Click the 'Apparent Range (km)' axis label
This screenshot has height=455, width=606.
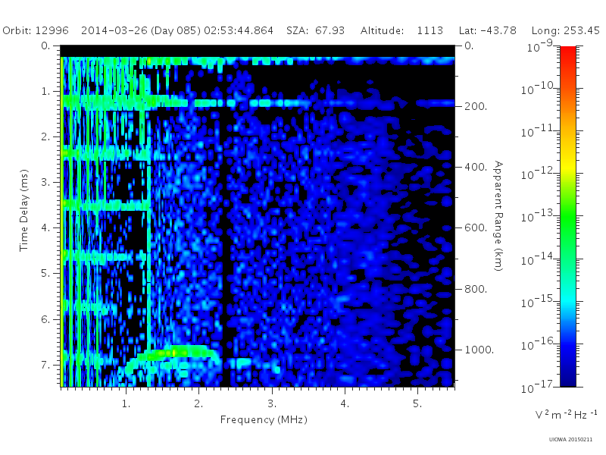point(498,216)
